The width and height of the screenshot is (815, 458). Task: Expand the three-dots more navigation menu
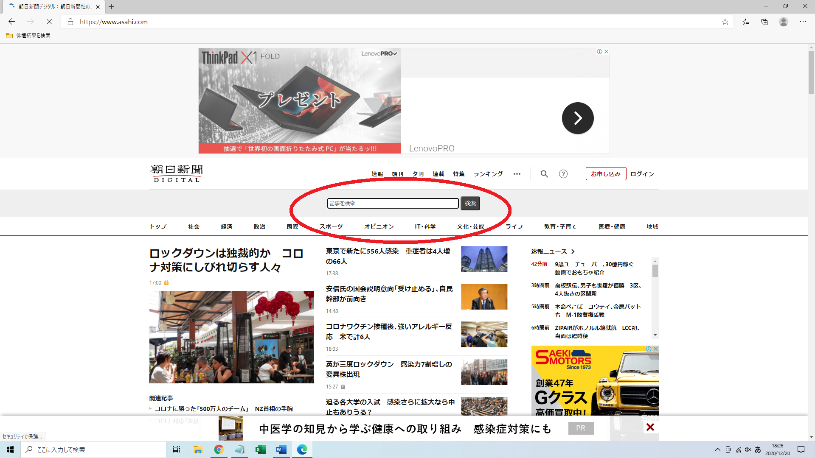[x=517, y=174]
